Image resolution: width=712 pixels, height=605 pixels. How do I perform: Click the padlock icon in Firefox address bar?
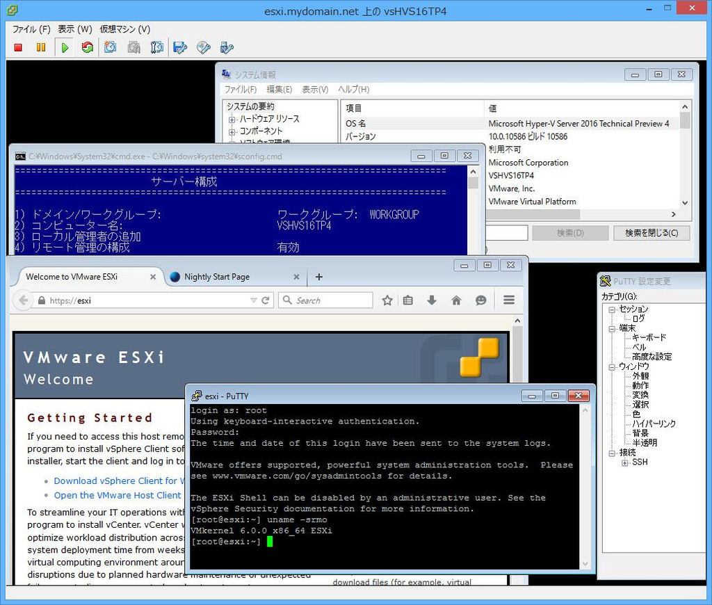pos(42,300)
